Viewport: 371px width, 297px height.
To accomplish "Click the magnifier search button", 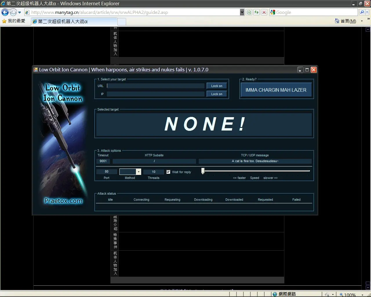I will (x=362, y=12).
